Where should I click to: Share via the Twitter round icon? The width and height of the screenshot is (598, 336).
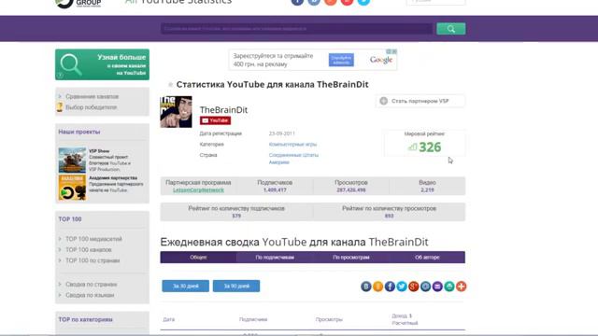(402, 287)
